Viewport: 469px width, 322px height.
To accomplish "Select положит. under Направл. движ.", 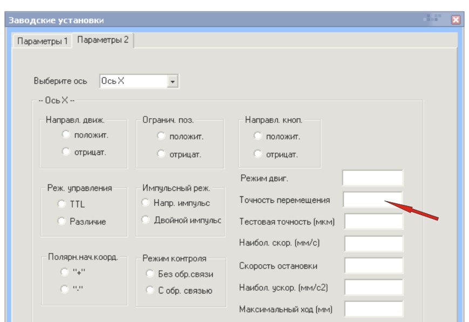I will [66, 134].
